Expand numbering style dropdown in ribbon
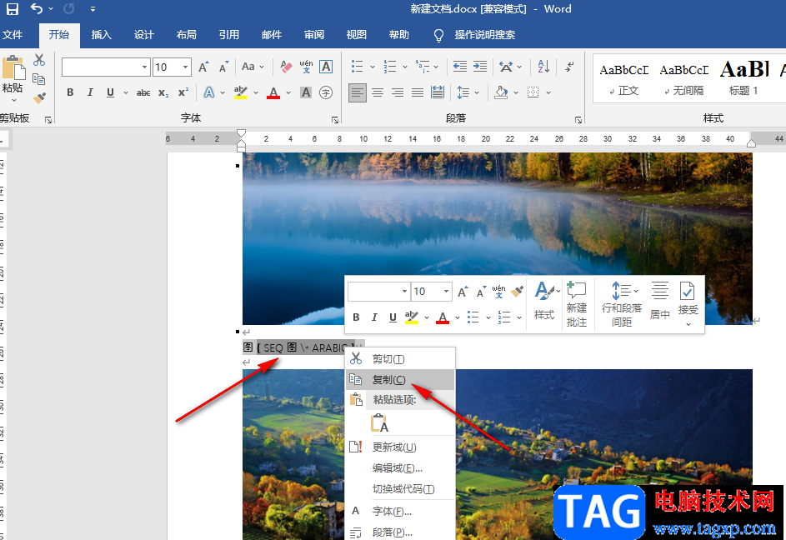Image resolution: width=786 pixels, height=540 pixels. pos(405,67)
